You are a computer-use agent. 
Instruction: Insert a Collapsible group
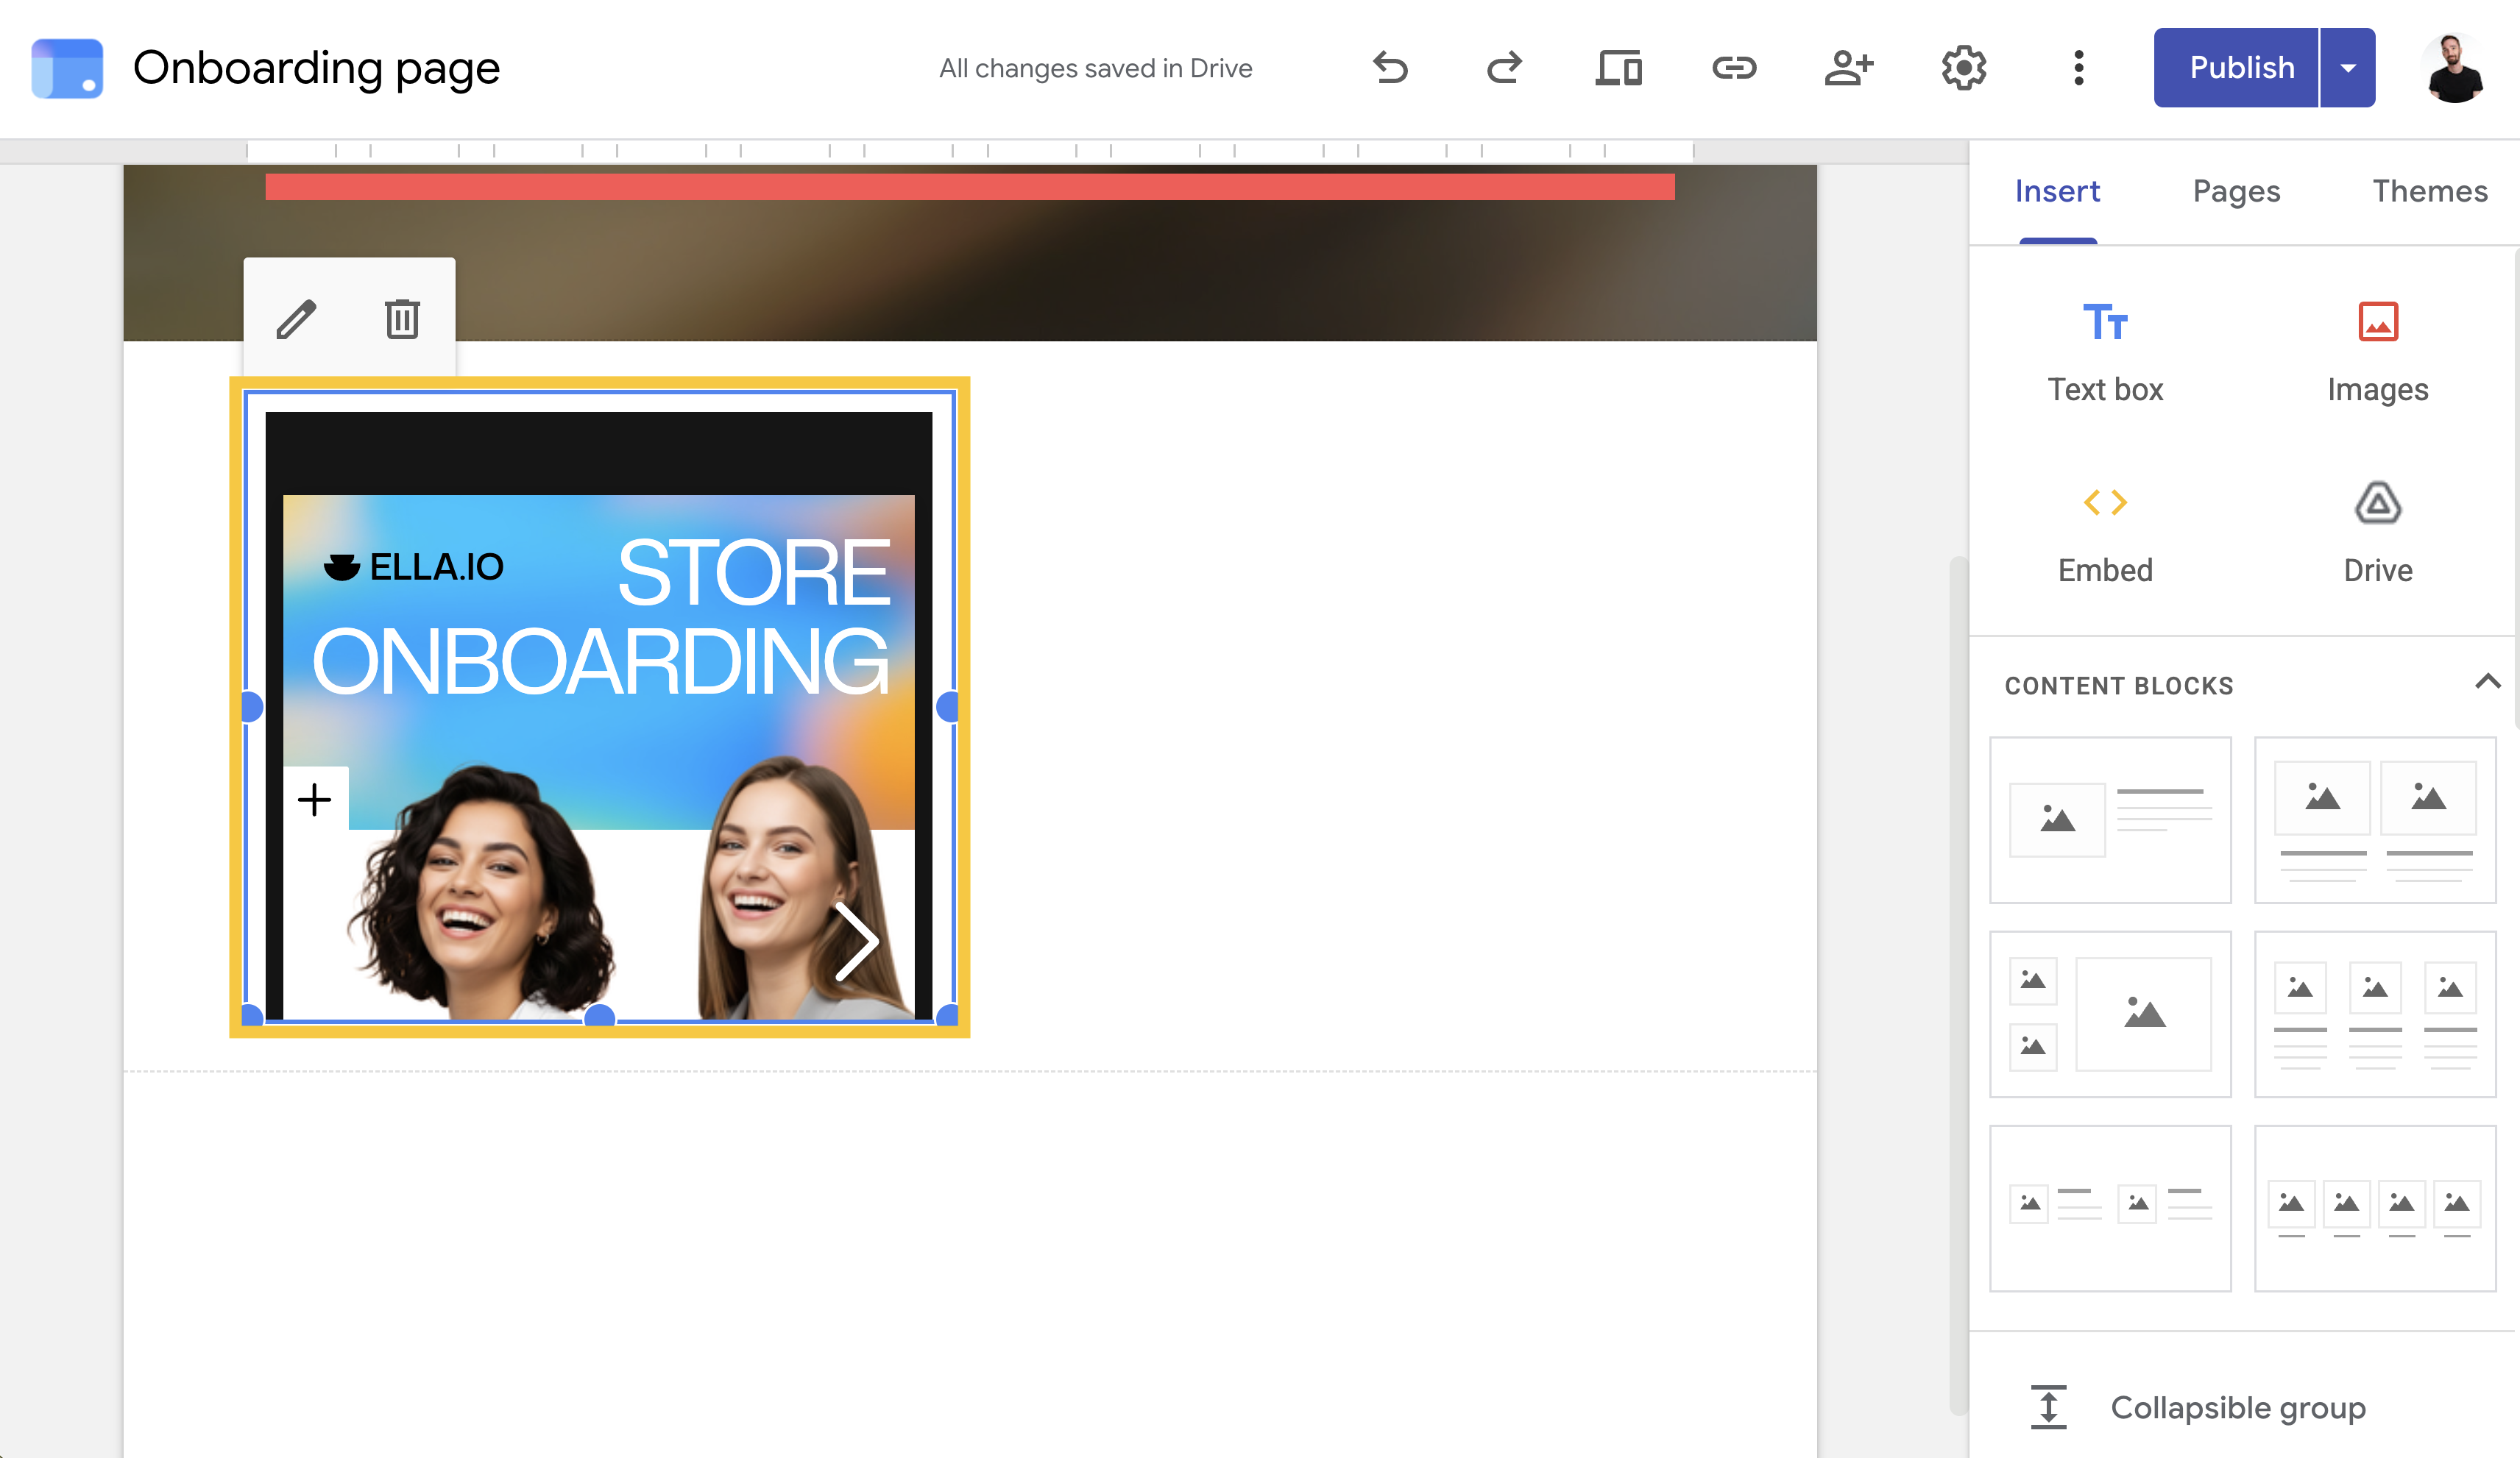[2196, 1407]
